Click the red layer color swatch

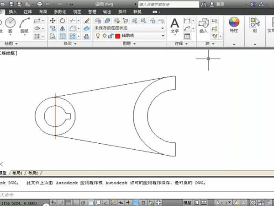(x=117, y=35)
